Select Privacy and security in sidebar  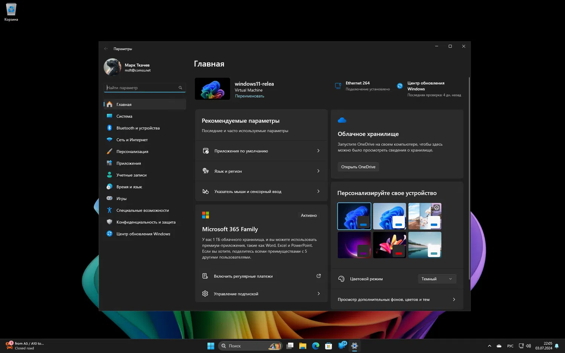146,222
